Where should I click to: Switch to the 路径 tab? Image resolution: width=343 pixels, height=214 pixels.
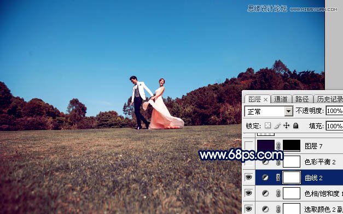[x=302, y=99]
